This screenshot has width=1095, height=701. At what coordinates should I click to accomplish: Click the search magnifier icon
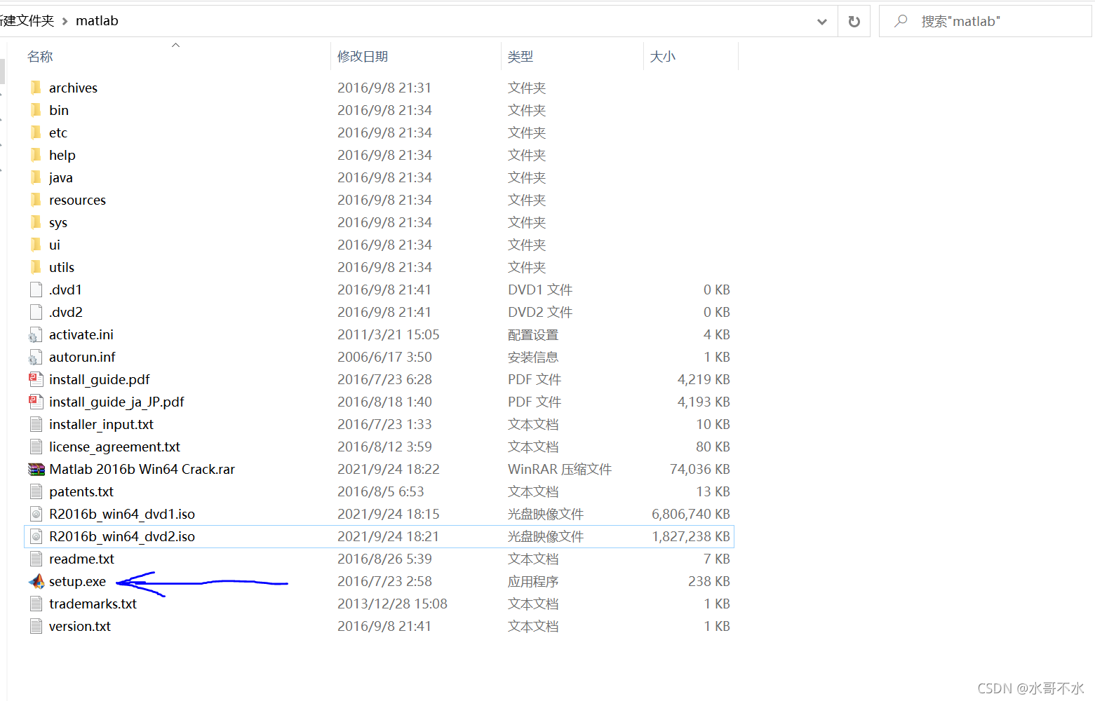click(901, 21)
